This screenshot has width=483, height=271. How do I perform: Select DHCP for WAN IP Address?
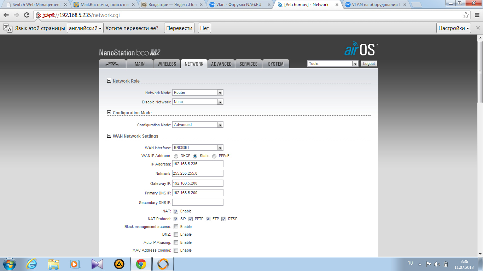point(176,156)
